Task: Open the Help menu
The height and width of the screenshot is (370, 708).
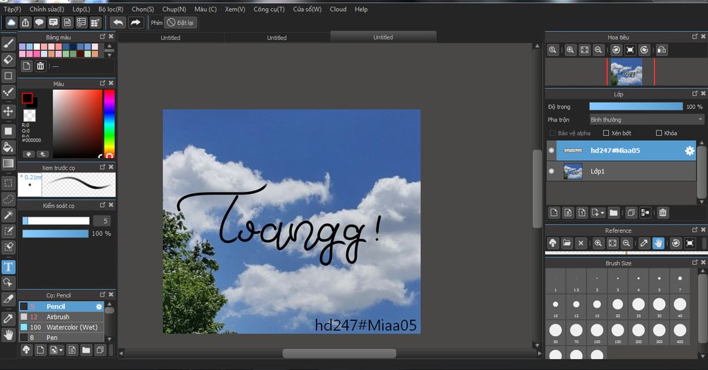Action: coord(361,9)
